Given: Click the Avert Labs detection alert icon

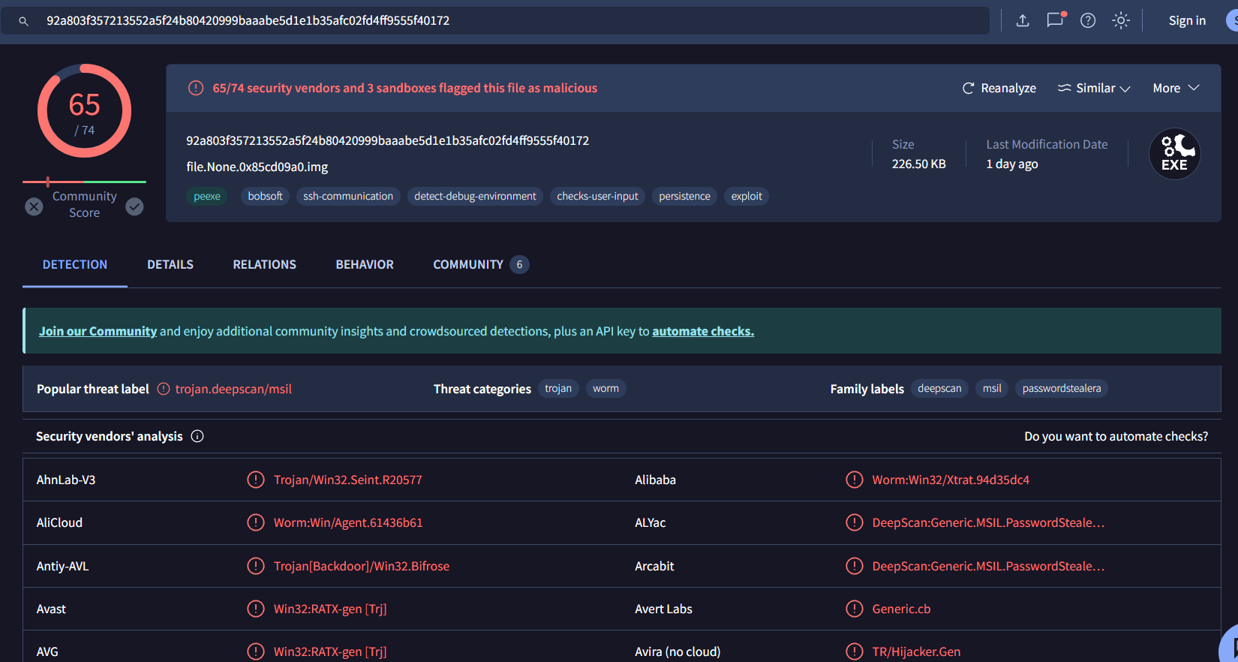Looking at the screenshot, I should click(x=855, y=609).
